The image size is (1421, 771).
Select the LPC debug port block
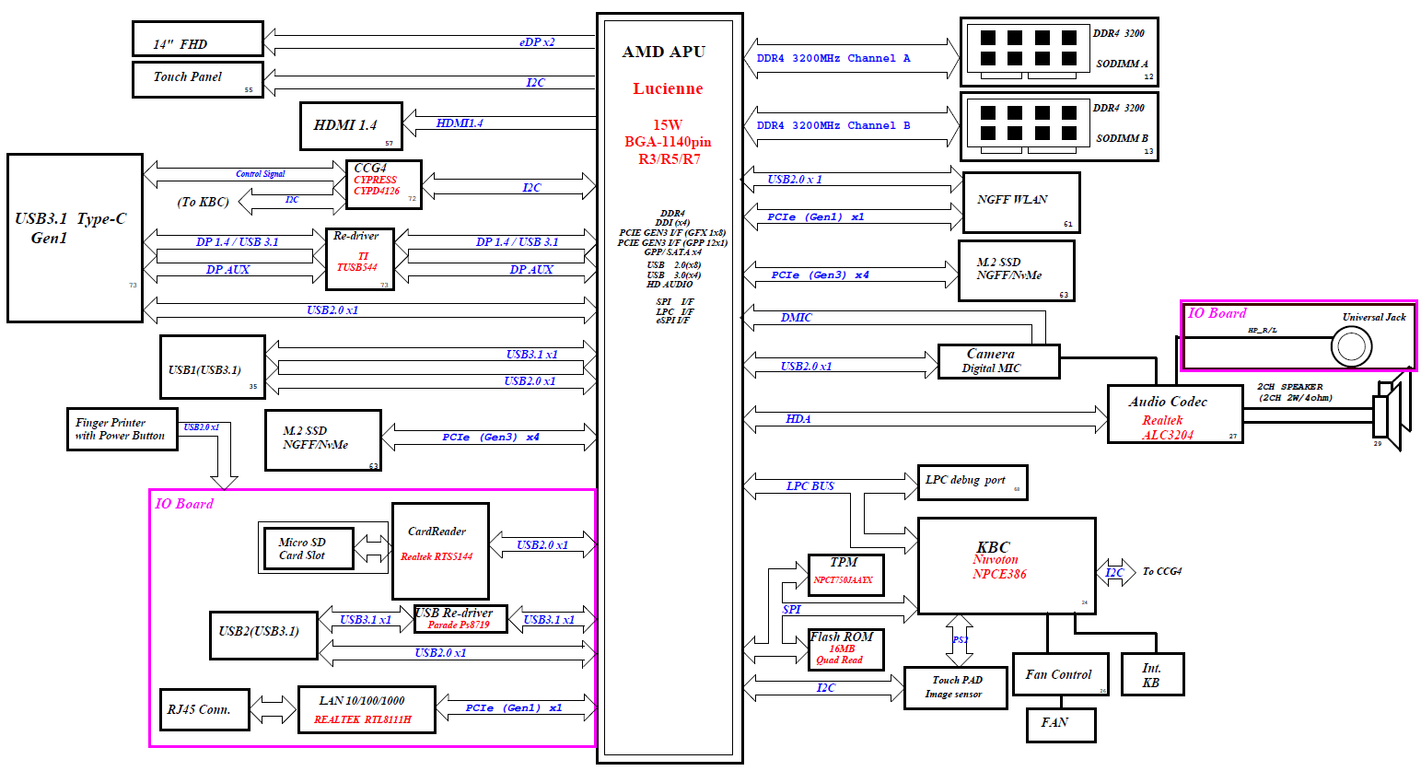click(972, 482)
